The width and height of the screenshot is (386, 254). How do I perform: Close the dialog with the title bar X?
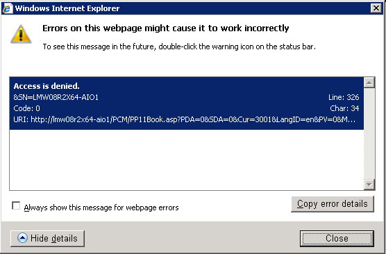(x=376, y=8)
